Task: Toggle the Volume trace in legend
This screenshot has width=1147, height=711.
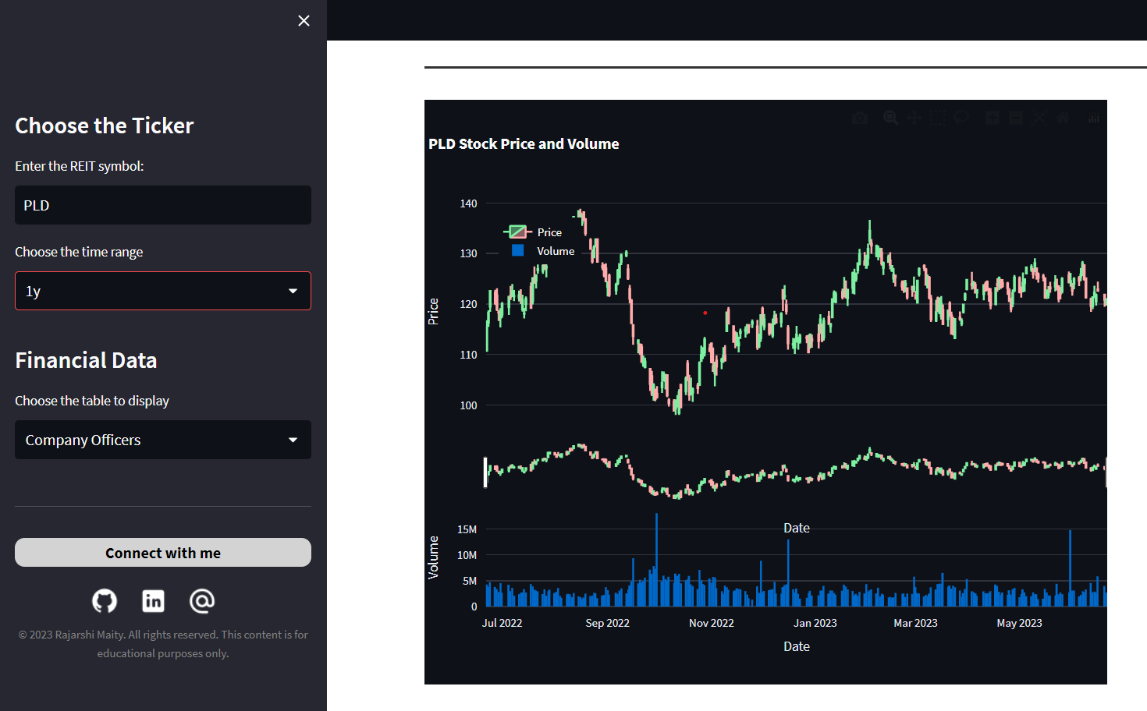Action: pyautogui.click(x=542, y=251)
